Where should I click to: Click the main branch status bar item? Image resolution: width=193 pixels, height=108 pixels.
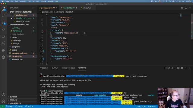coord(10,106)
